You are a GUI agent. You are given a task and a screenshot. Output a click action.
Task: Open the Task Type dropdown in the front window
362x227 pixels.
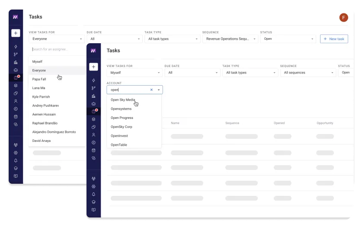[x=250, y=73]
